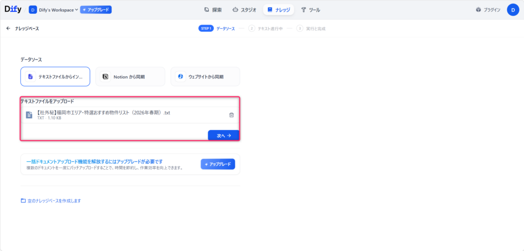This screenshot has width=524, height=251.
Task: Select ウェブサイトから同期 data source
Action: [205, 77]
